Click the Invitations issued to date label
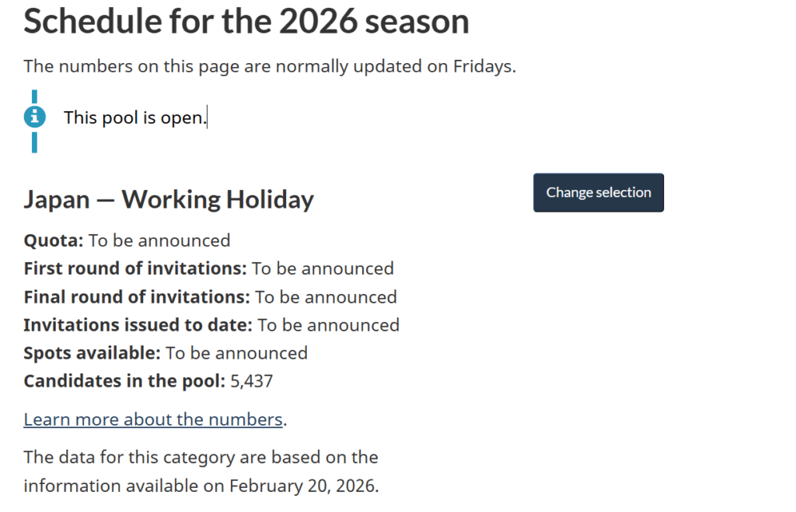The image size is (796, 512). (x=138, y=324)
